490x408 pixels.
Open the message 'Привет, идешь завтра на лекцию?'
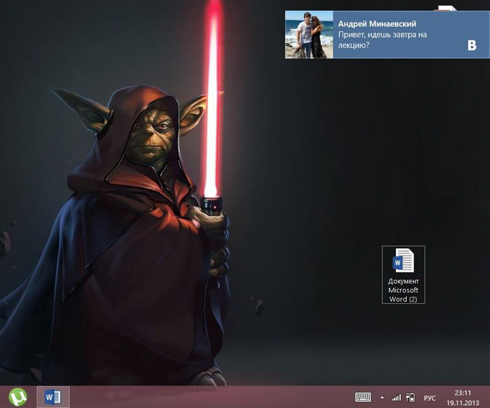pyautogui.click(x=382, y=40)
